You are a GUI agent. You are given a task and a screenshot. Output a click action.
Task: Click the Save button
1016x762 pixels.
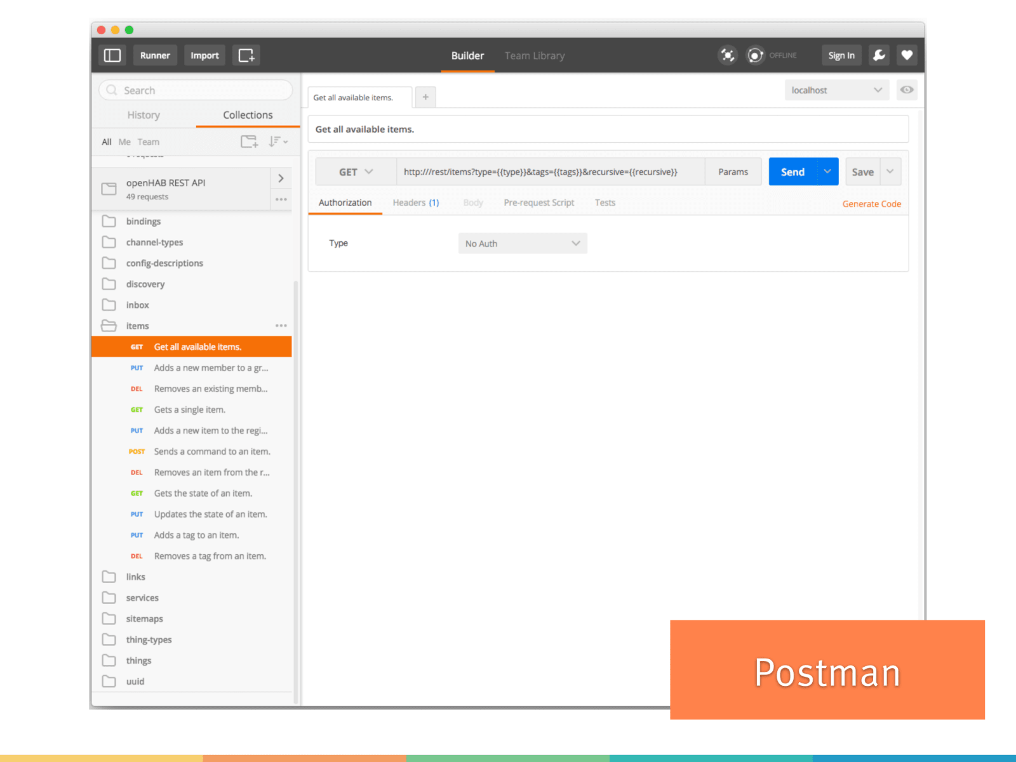pos(862,171)
